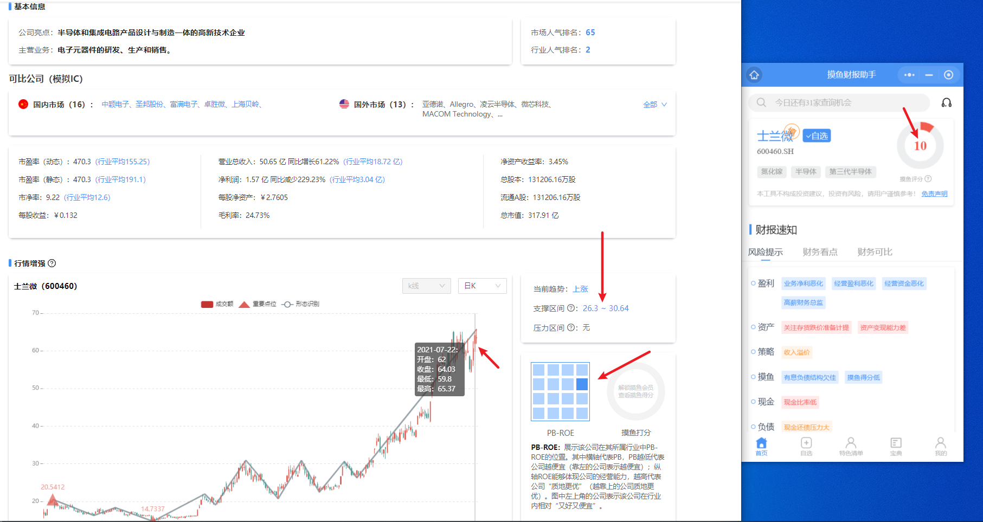Viewport: 983px width, 522px height.
Task: Toggle 重要点位 series in chart legend
Action: [x=258, y=304]
